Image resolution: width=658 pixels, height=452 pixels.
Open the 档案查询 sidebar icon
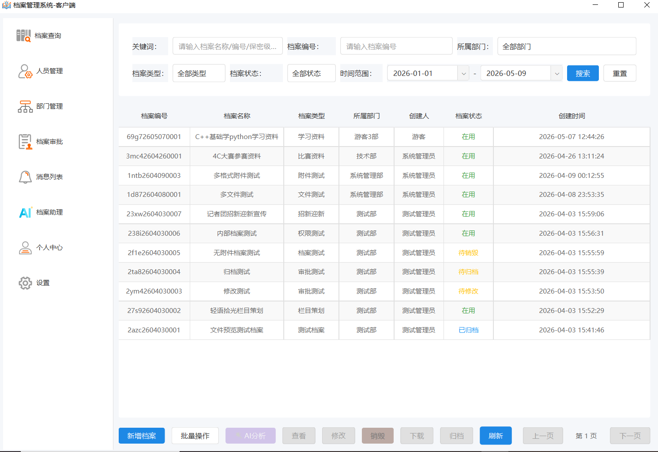pos(24,35)
